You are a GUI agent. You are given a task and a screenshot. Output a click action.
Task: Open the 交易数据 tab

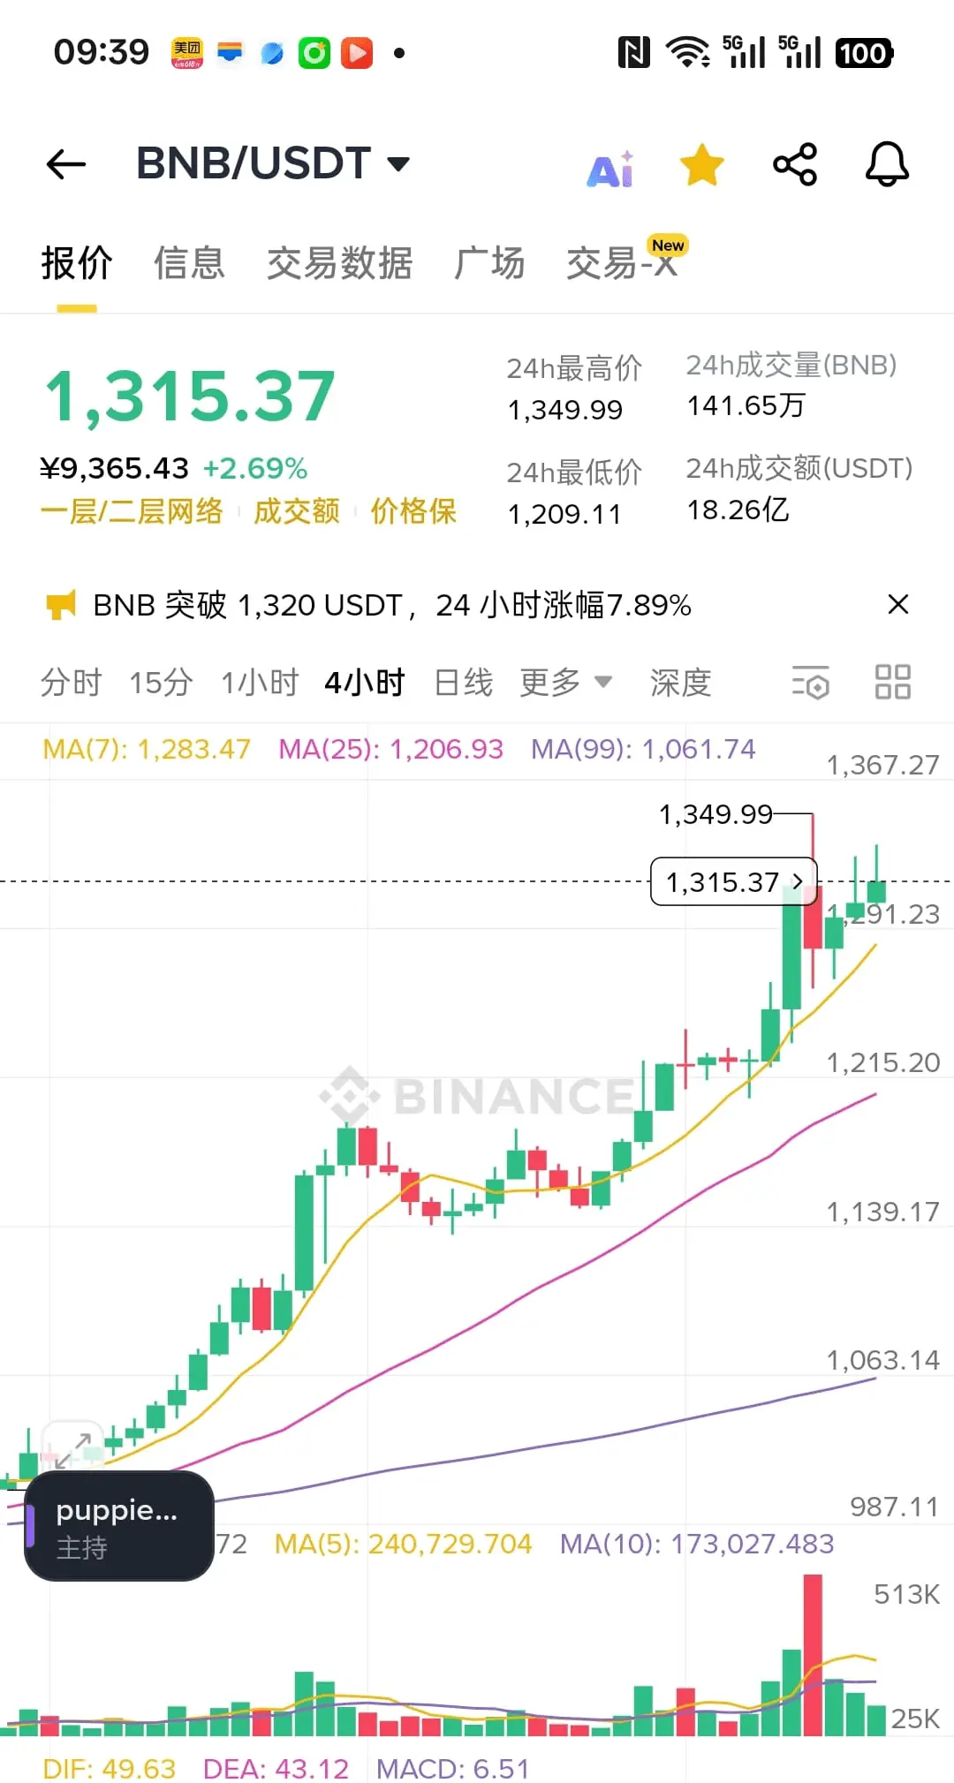point(339,263)
